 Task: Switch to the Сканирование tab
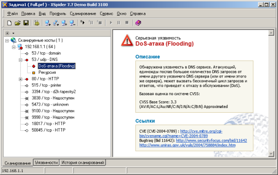click(18, 163)
